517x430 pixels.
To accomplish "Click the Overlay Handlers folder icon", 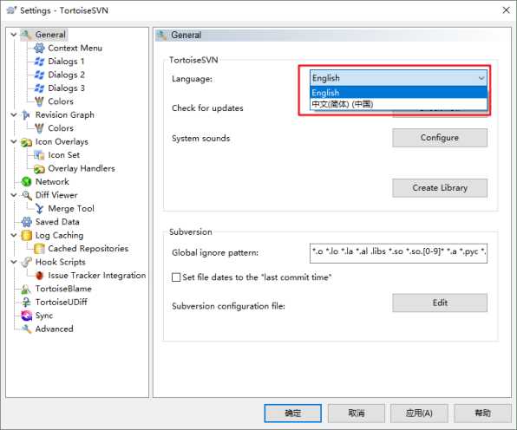I will click(x=39, y=169).
